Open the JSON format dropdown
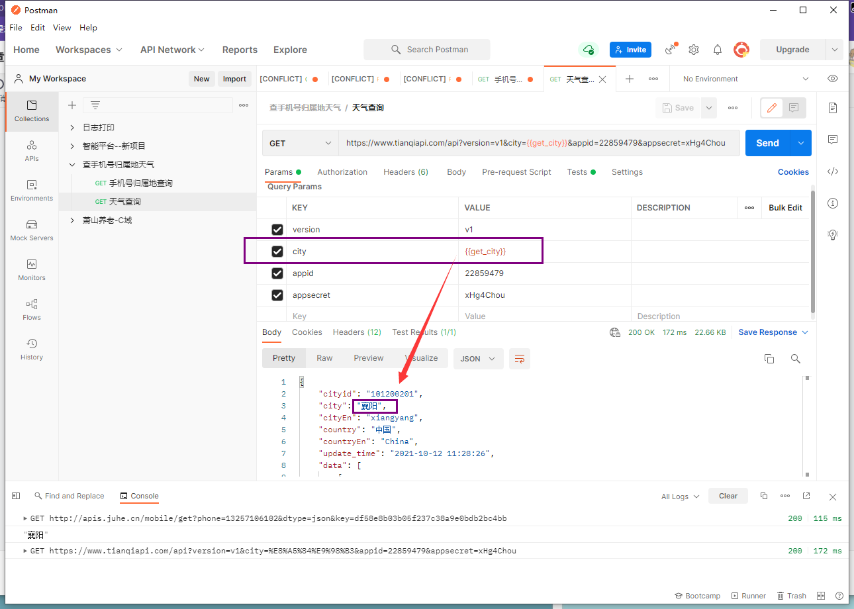 click(479, 359)
